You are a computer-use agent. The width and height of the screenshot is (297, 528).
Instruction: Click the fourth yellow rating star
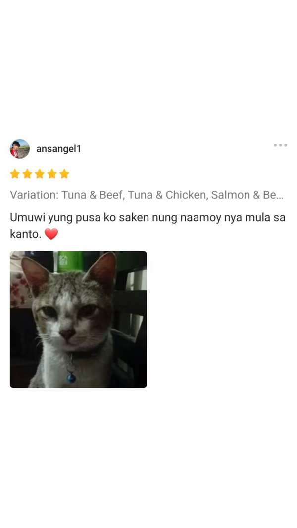click(52, 174)
